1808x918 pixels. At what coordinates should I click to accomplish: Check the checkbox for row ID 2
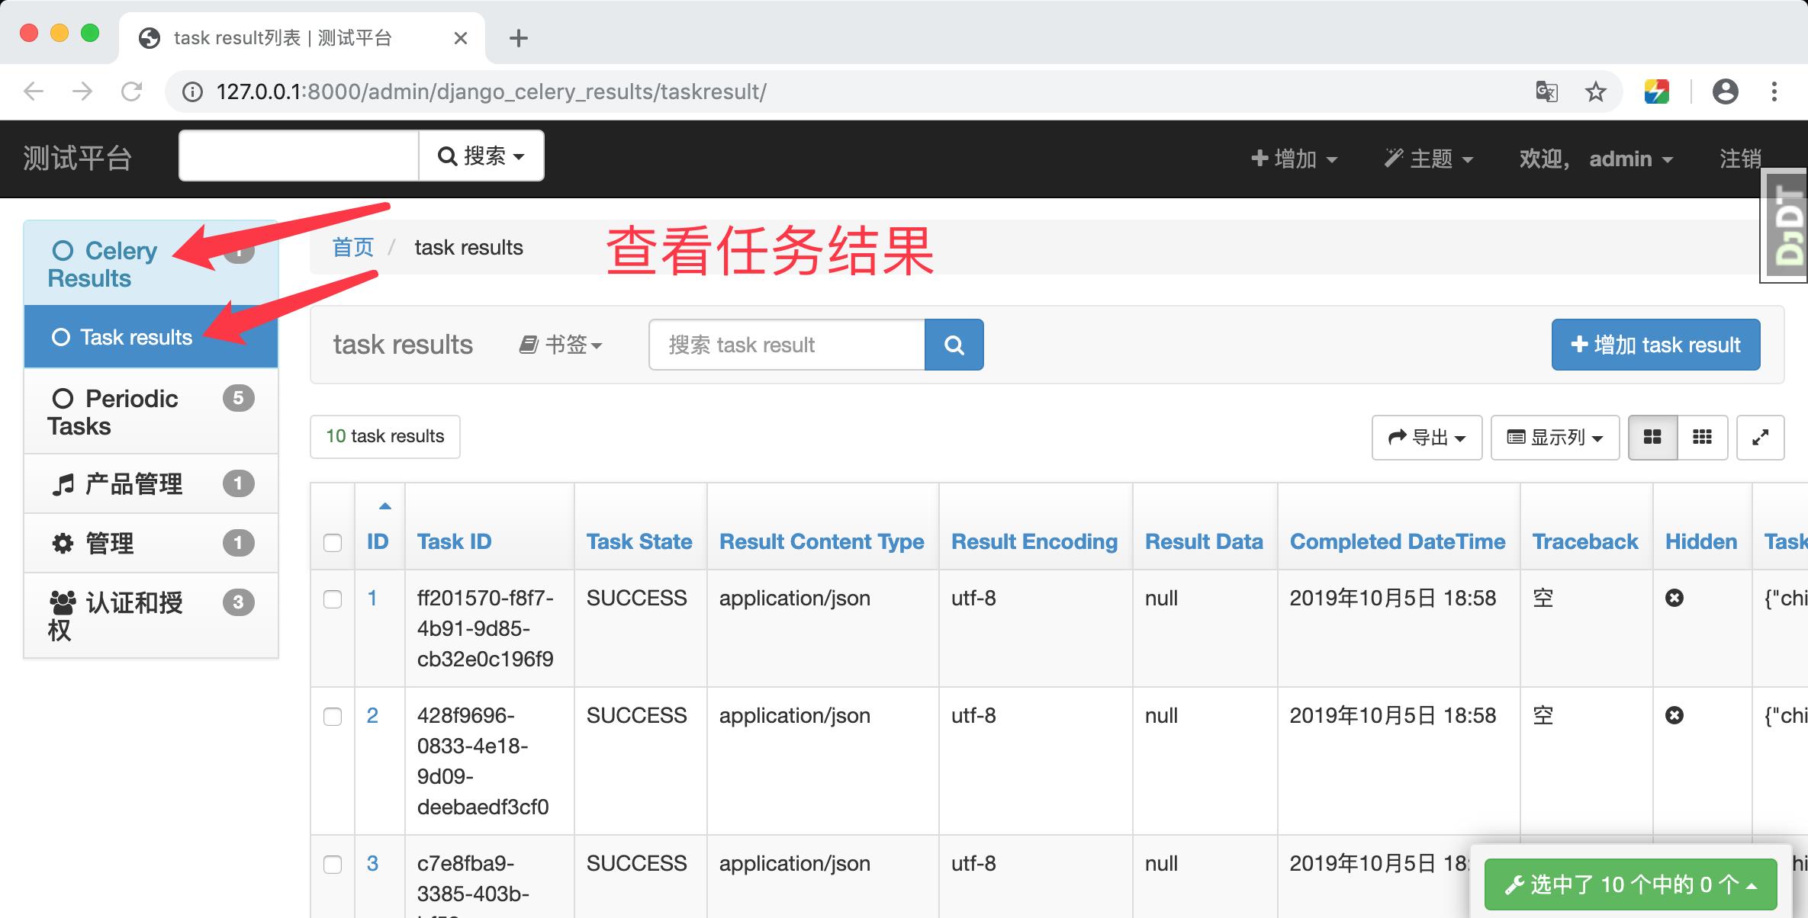click(x=333, y=717)
